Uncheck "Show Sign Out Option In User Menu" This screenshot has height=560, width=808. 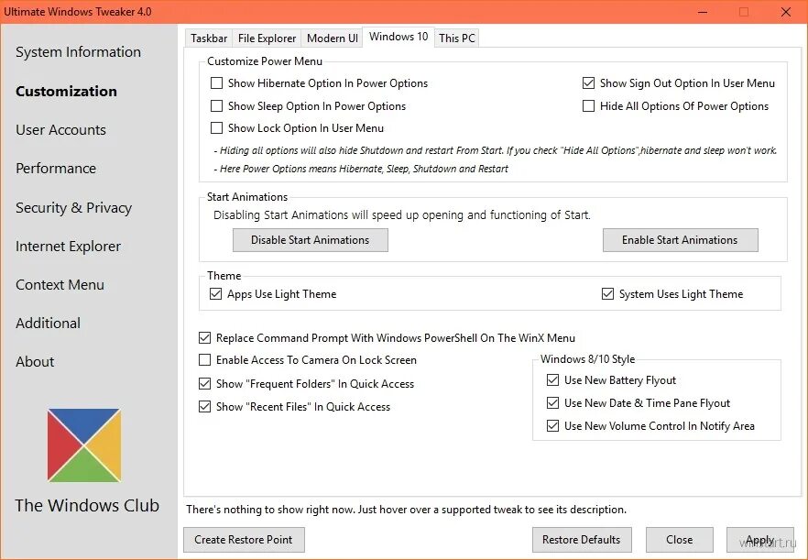589,82
